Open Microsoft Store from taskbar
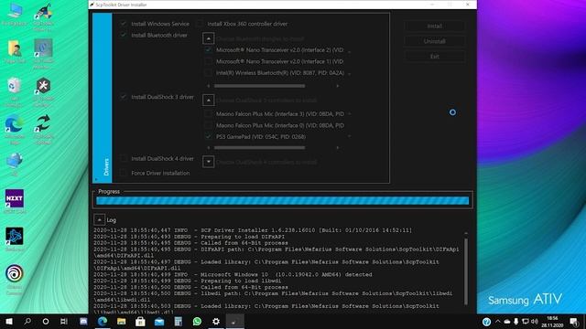 pyautogui.click(x=140, y=321)
